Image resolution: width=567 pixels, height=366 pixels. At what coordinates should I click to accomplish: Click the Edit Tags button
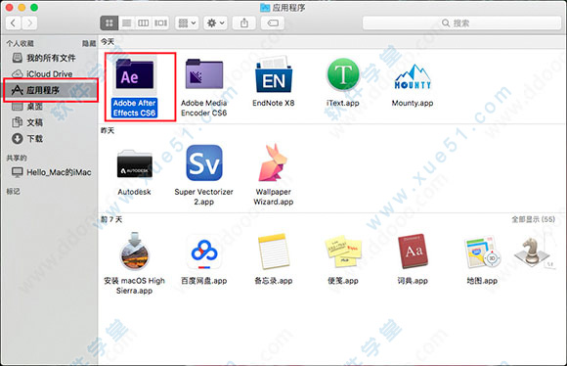click(x=273, y=23)
